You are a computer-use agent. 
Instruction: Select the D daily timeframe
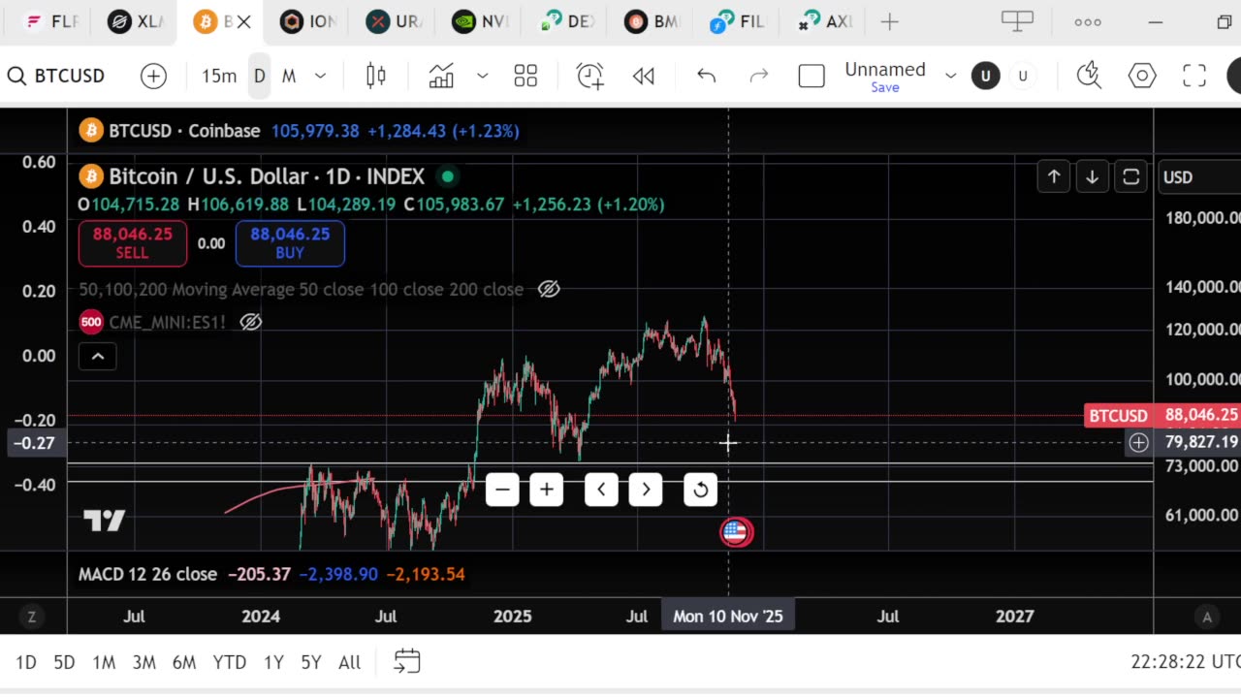[x=260, y=76]
